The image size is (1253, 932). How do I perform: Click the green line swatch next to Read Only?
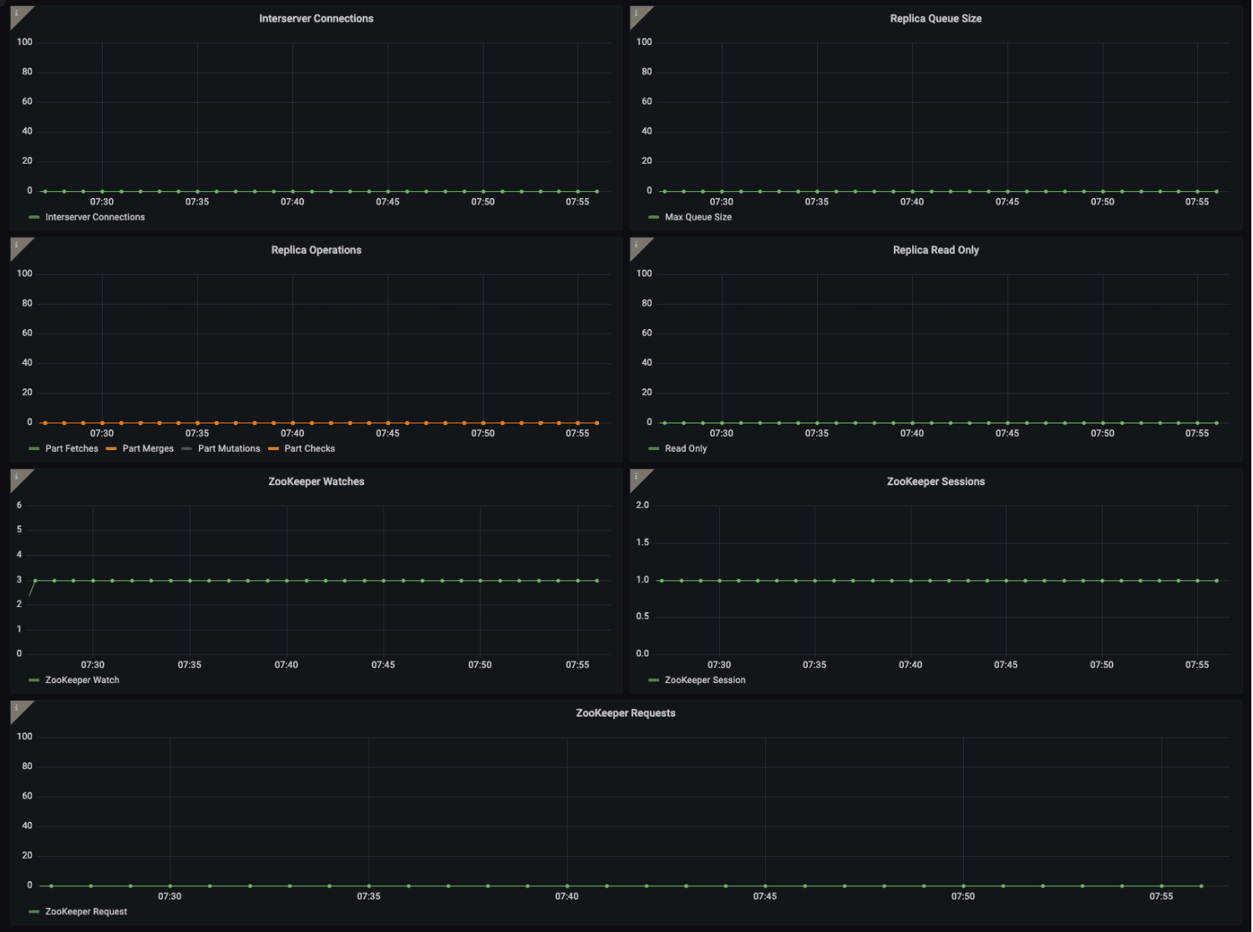point(653,448)
